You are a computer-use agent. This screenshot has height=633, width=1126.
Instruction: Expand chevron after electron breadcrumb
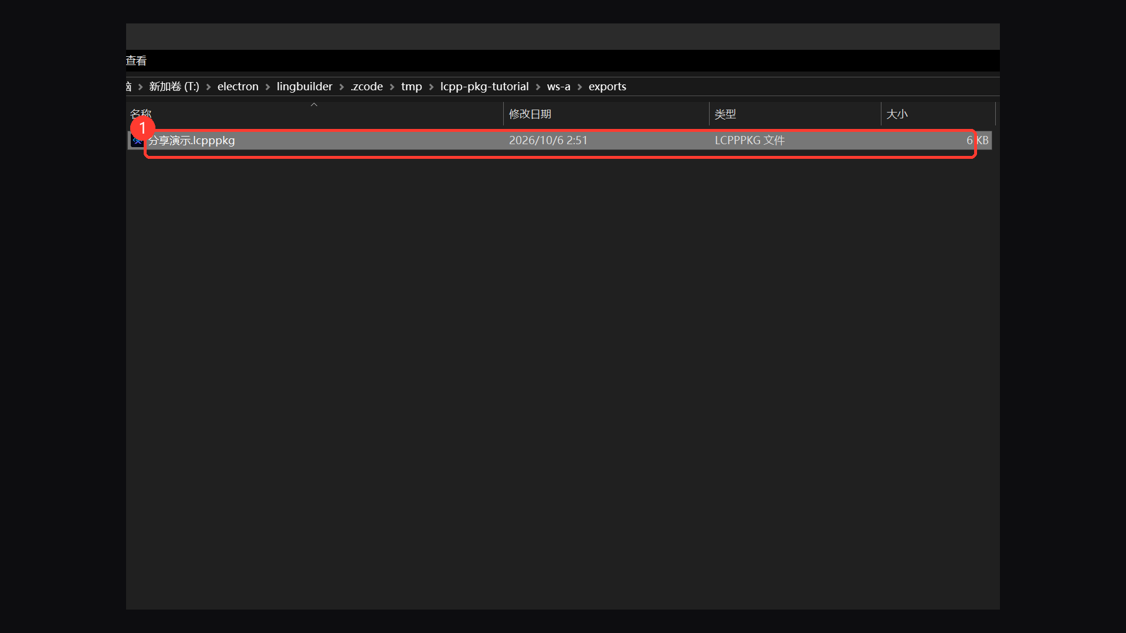(267, 87)
